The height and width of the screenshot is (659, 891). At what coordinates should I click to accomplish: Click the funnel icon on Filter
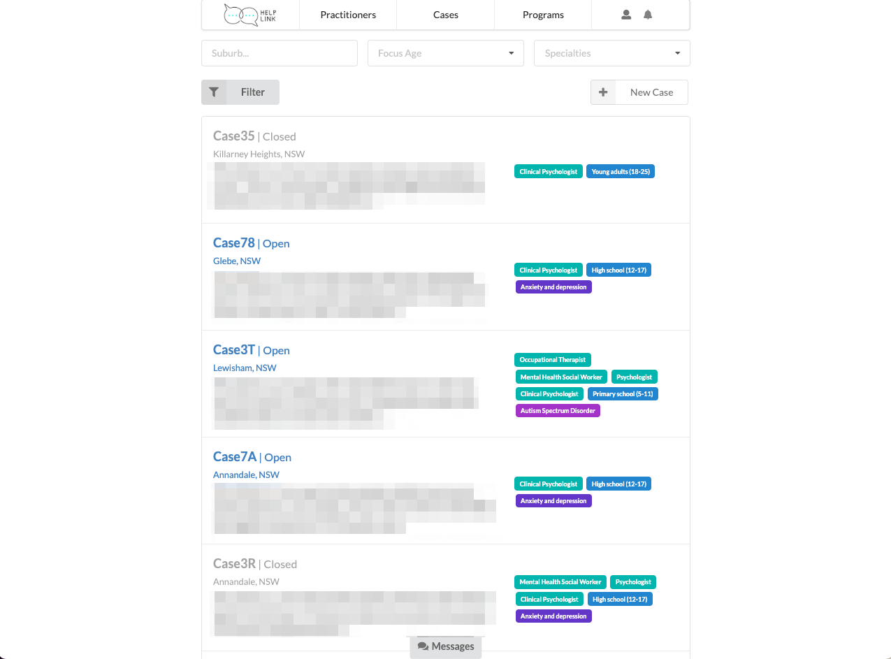pos(214,92)
